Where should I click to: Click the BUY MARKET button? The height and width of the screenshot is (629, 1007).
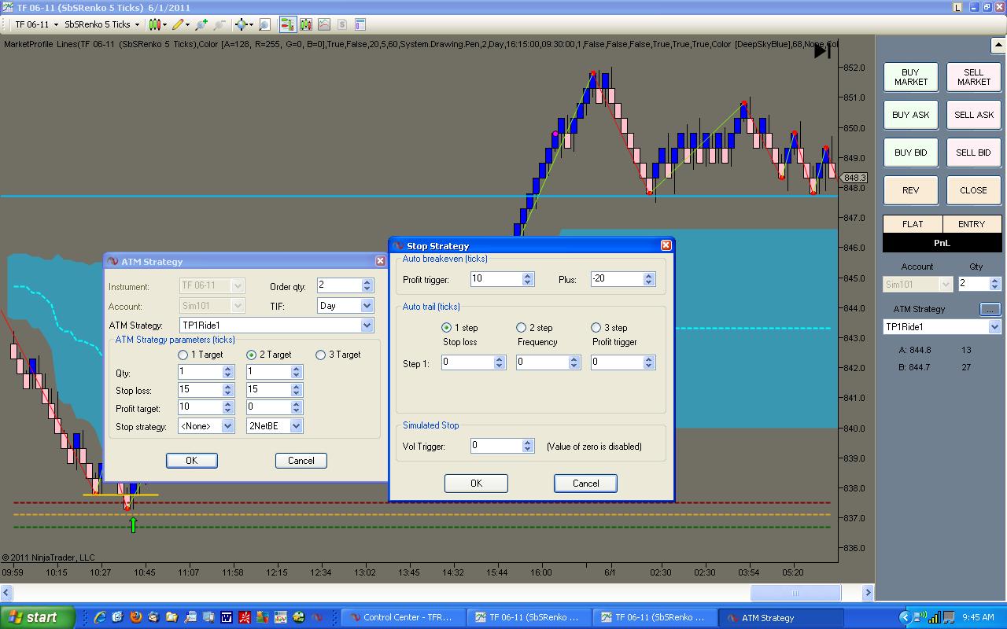point(910,77)
